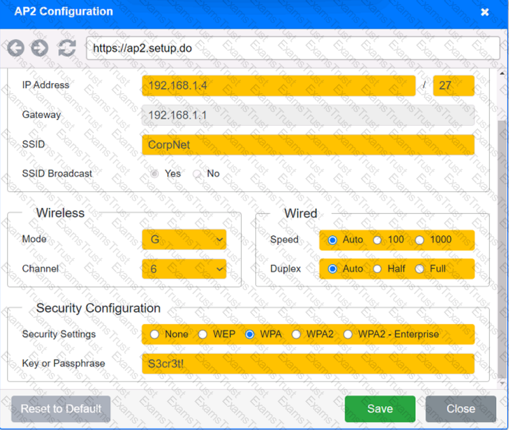Close the AP2 Configuration dialog with X
This screenshot has height=430, width=509.
coord(485,12)
